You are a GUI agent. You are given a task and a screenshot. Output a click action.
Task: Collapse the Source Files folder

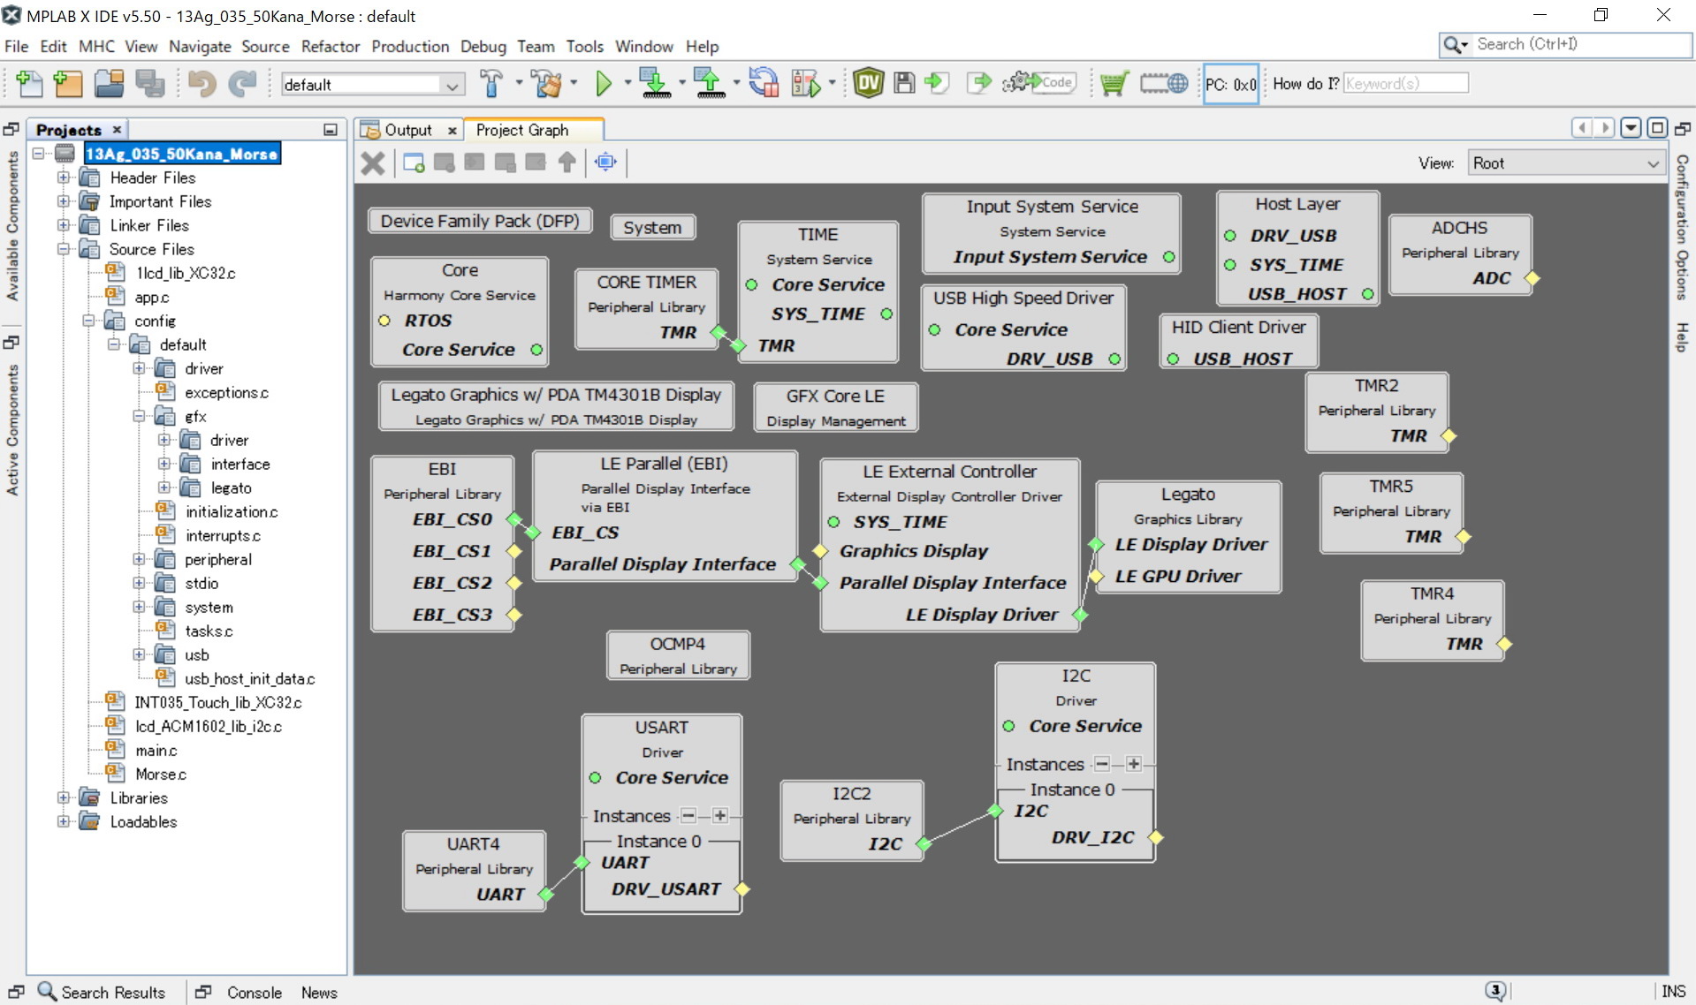tap(64, 249)
